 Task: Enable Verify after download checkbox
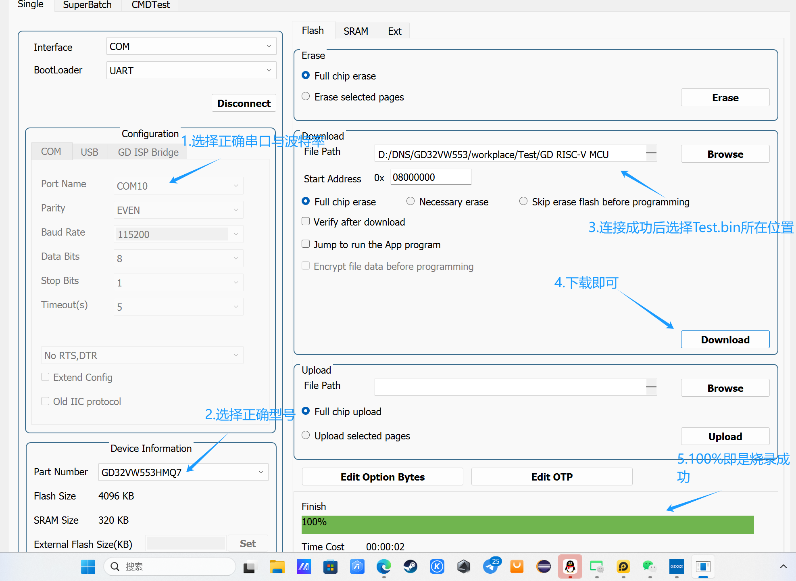(306, 222)
